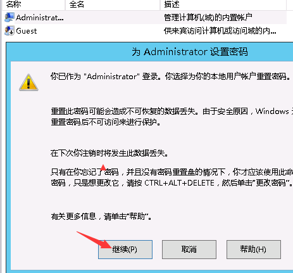
Task: Cancel the password reset with 取消
Action: click(x=189, y=250)
